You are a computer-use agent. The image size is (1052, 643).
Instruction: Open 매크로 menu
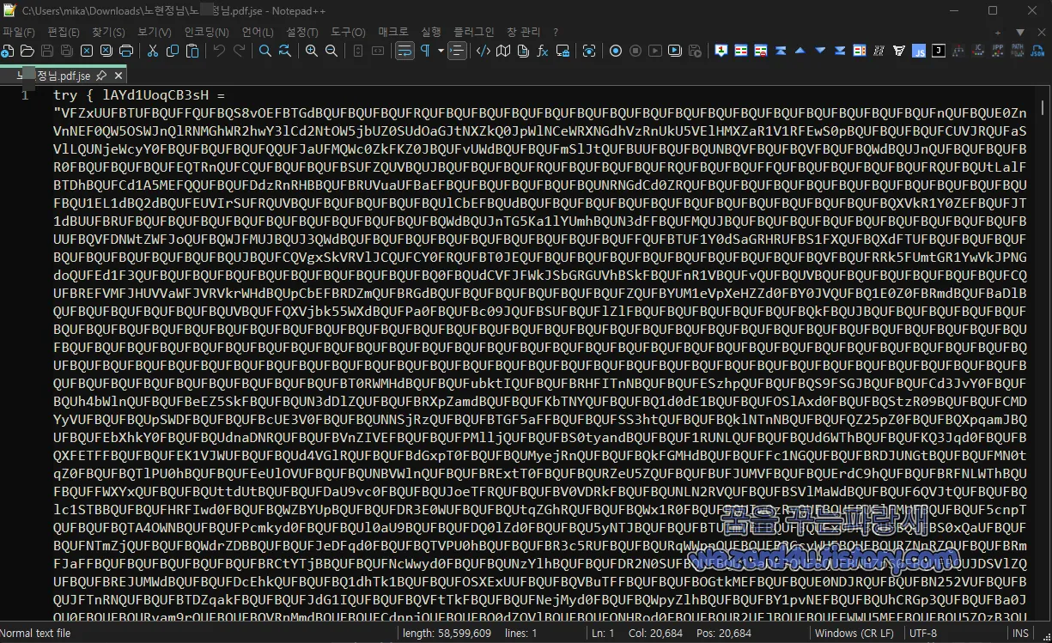tap(393, 32)
